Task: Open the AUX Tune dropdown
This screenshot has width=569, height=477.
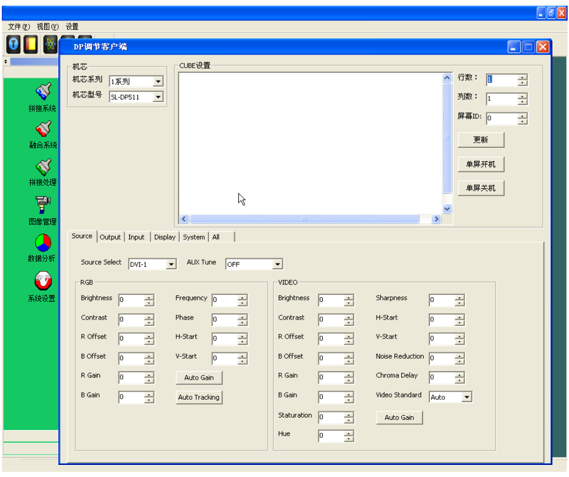Action: [278, 265]
